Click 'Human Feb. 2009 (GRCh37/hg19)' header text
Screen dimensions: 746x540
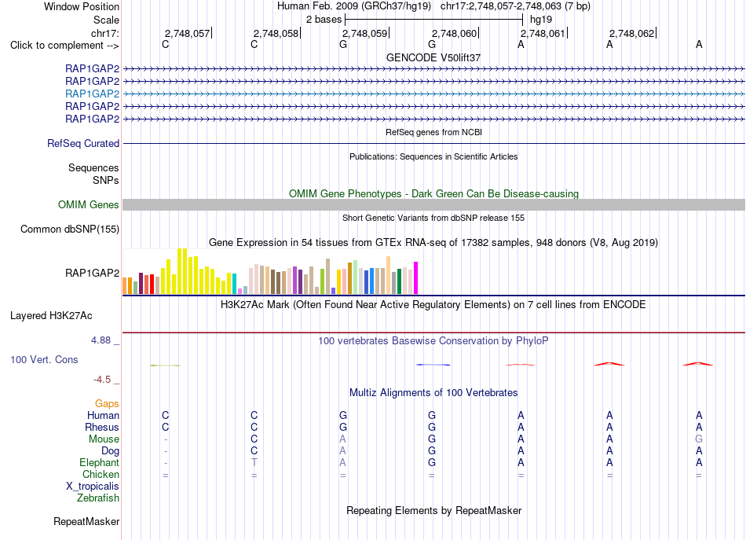(354, 6)
